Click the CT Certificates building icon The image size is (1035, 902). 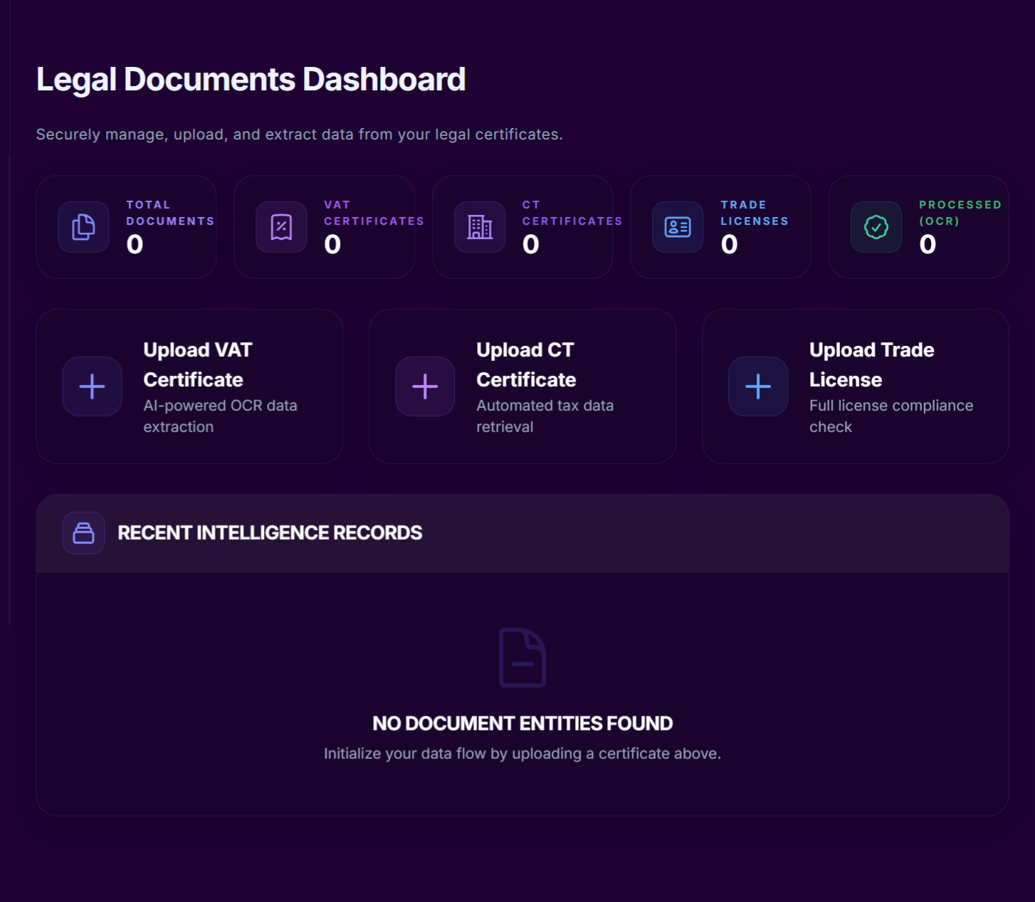click(479, 227)
